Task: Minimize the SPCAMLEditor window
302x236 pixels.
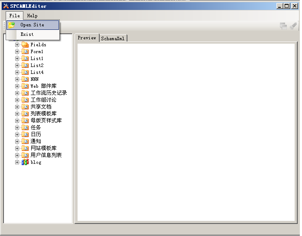Action: [x=279, y=6]
